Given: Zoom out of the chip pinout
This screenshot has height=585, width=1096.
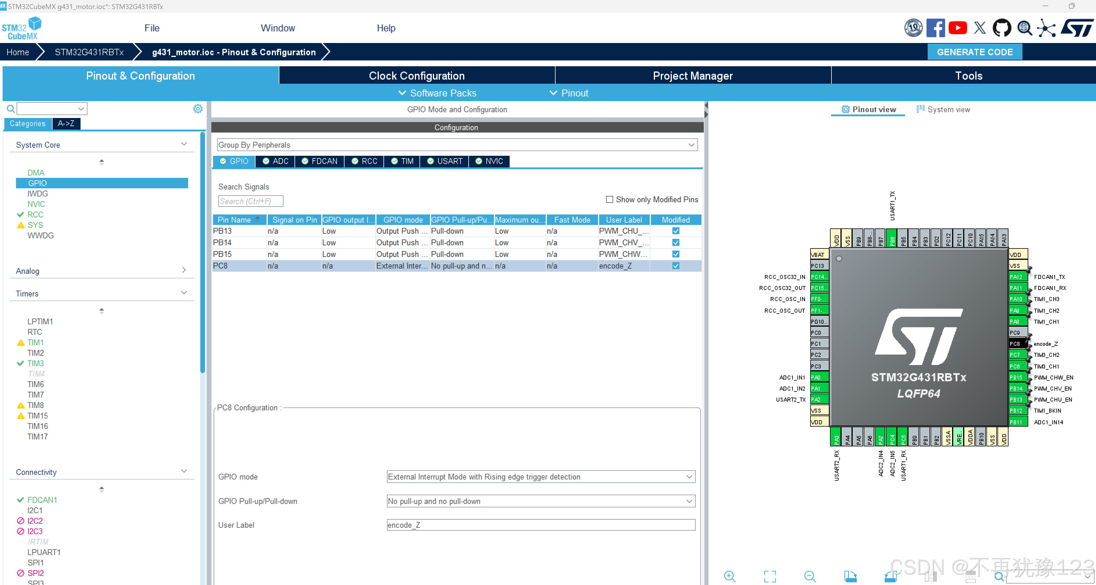Looking at the screenshot, I should pos(810,577).
